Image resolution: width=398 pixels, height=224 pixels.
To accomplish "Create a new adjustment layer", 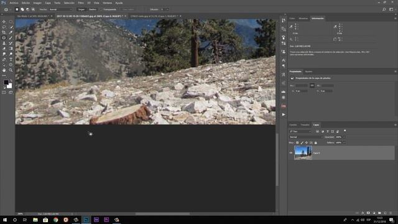I will point(374,213).
